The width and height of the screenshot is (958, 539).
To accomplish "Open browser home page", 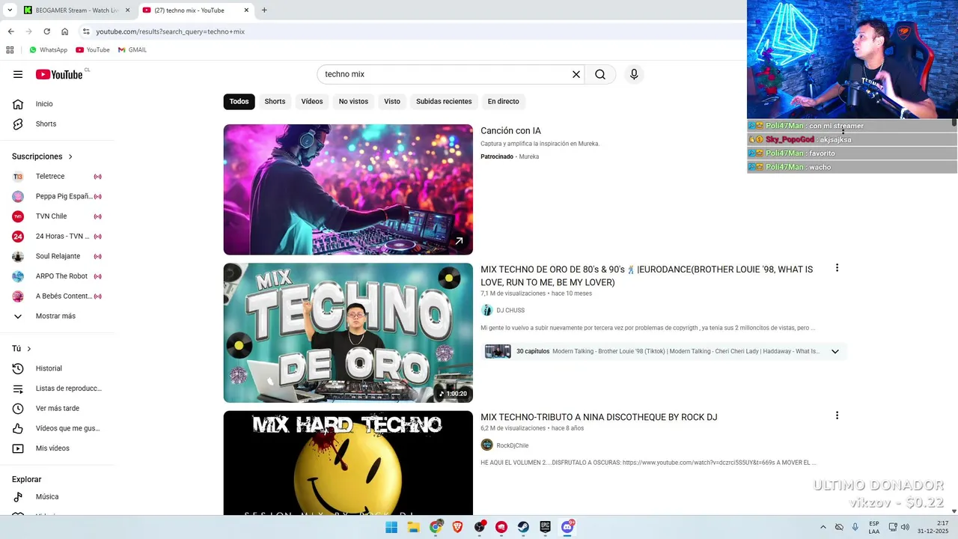I will [x=64, y=31].
